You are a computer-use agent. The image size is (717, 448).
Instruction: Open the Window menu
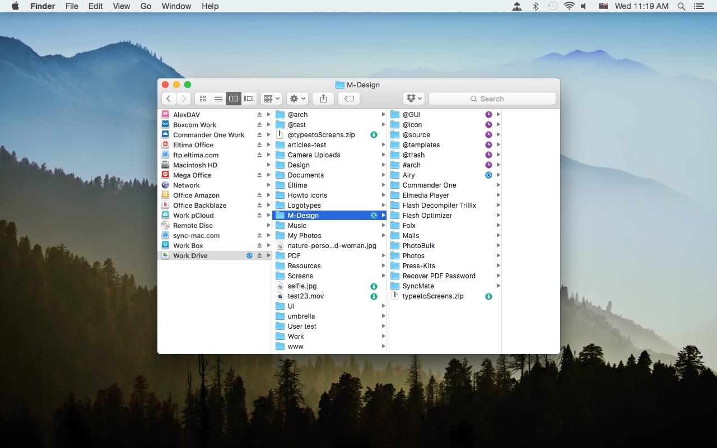(x=176, y=6)
